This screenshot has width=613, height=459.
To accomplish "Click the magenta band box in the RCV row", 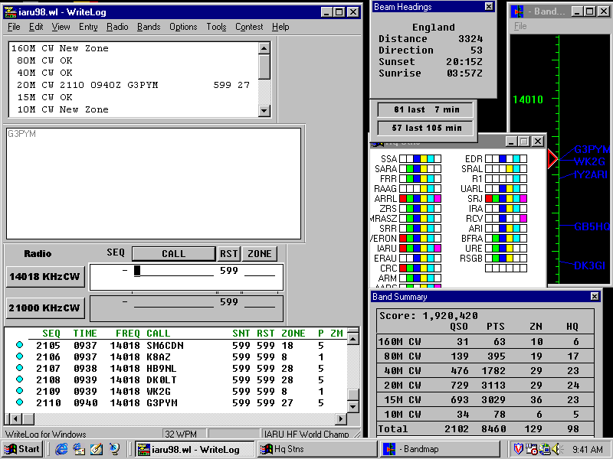I will pyautogui.click(x=523, y=219).
